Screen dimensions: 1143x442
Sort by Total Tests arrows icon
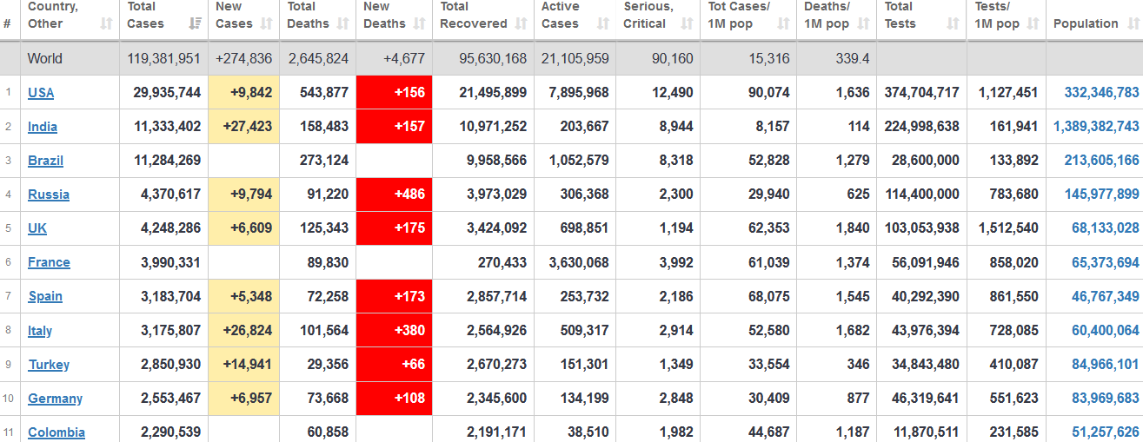[x=953, y=23]
